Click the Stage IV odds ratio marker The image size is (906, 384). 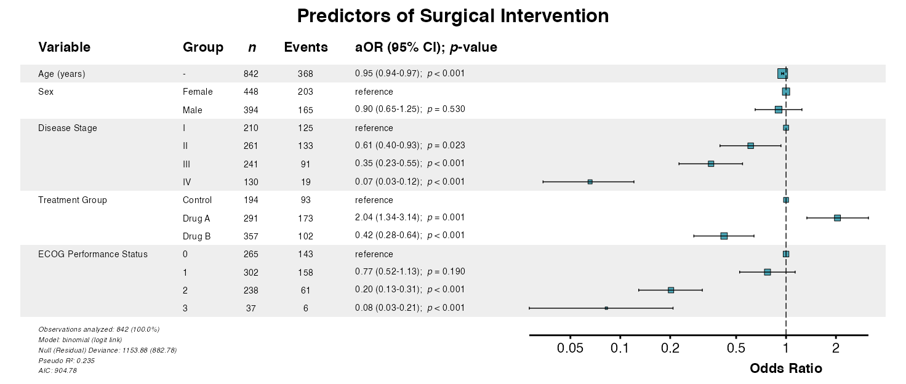click(590, 182)
